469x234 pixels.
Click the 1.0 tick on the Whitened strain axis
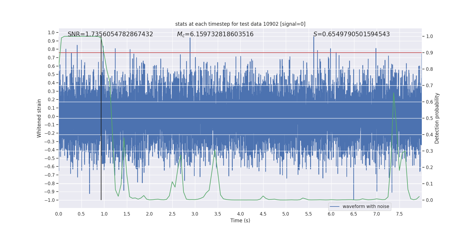tap(51, 32)
